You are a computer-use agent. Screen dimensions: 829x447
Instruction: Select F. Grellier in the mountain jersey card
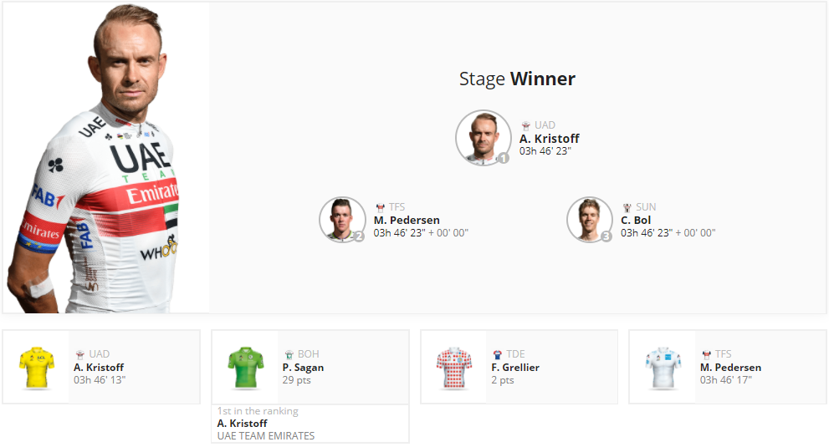pyautogui.click(x=515, y=368)
